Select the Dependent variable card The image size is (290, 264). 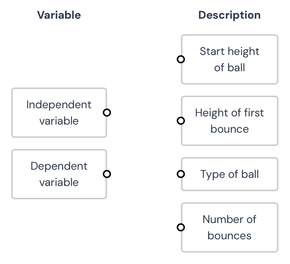[x=59, y=174]
